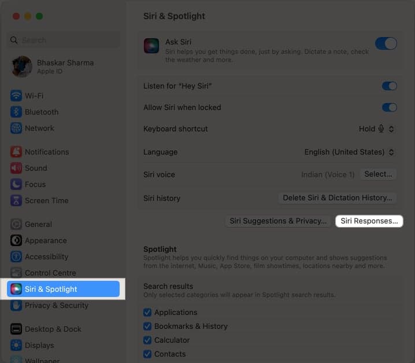
Task: Go to Network settings label
Action: tap(39, 128)
